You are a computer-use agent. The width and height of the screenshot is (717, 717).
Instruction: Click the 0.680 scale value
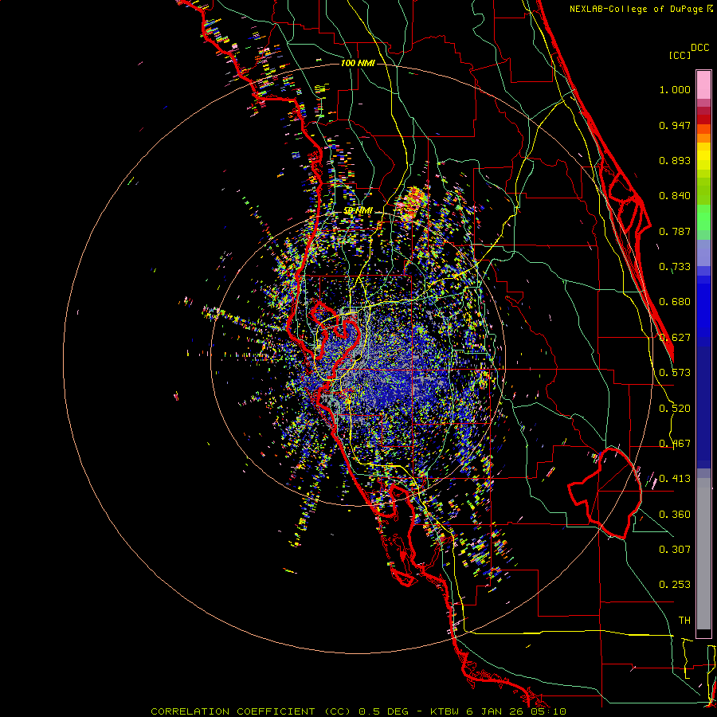click(x=675, y=302)
